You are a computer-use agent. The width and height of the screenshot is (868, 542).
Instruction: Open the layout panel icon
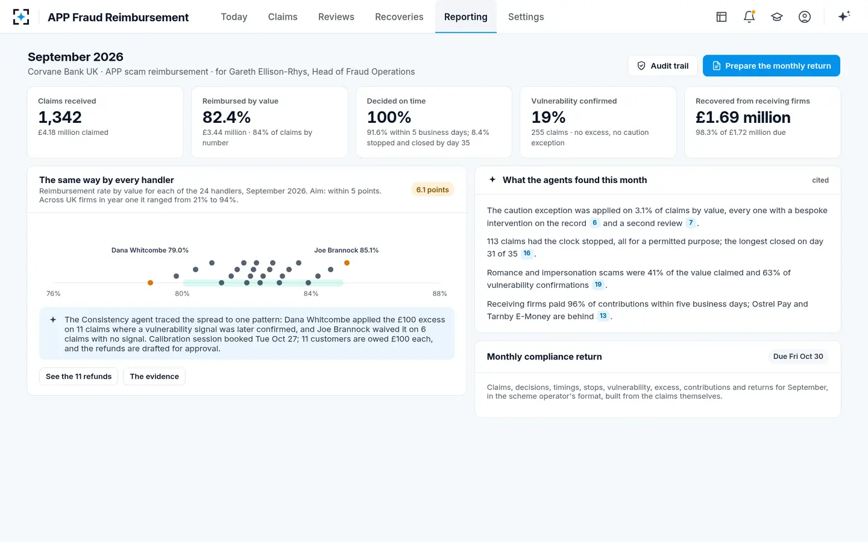(722, 17)
